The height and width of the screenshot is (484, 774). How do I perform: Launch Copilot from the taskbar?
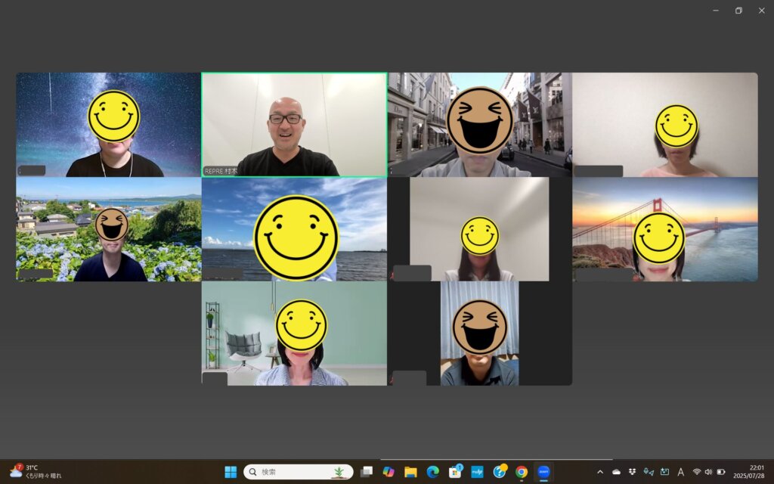coord(389,472)
